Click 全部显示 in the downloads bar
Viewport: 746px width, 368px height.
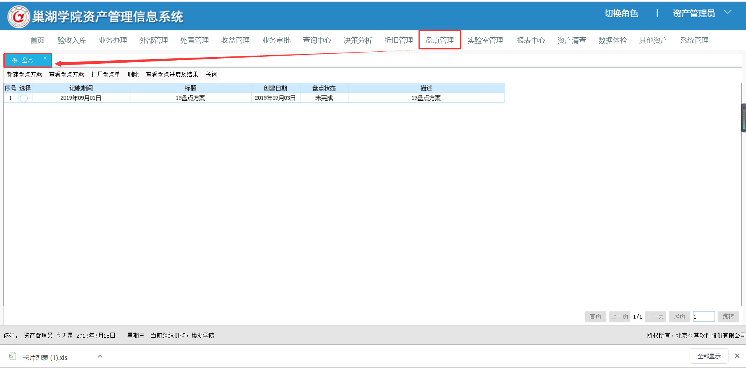pos(709,356)
